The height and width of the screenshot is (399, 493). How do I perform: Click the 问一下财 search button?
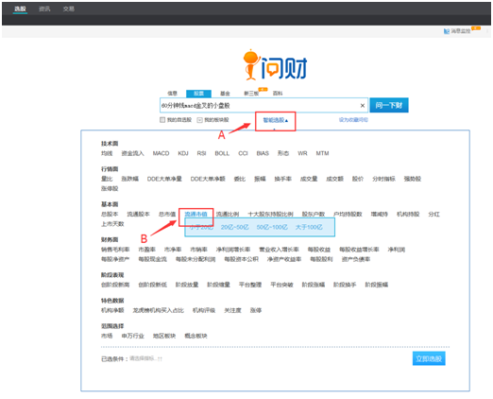point(389,105)
